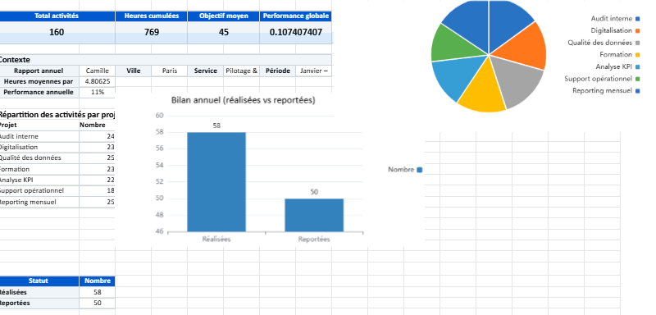This screenshot has height=315, width=656.
Task: Select the value 25 in Reporting mensuel row
Action: [x=97, y=202]
